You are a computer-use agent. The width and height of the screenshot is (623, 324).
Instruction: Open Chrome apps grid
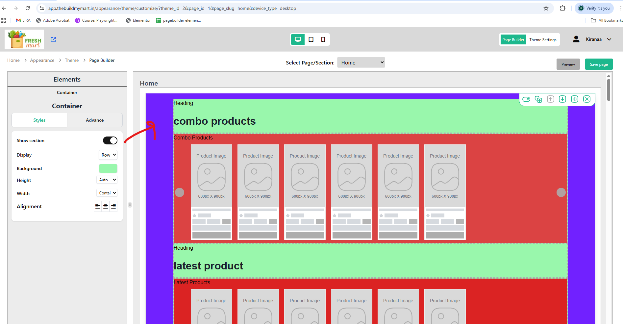[x=3, y=20]
